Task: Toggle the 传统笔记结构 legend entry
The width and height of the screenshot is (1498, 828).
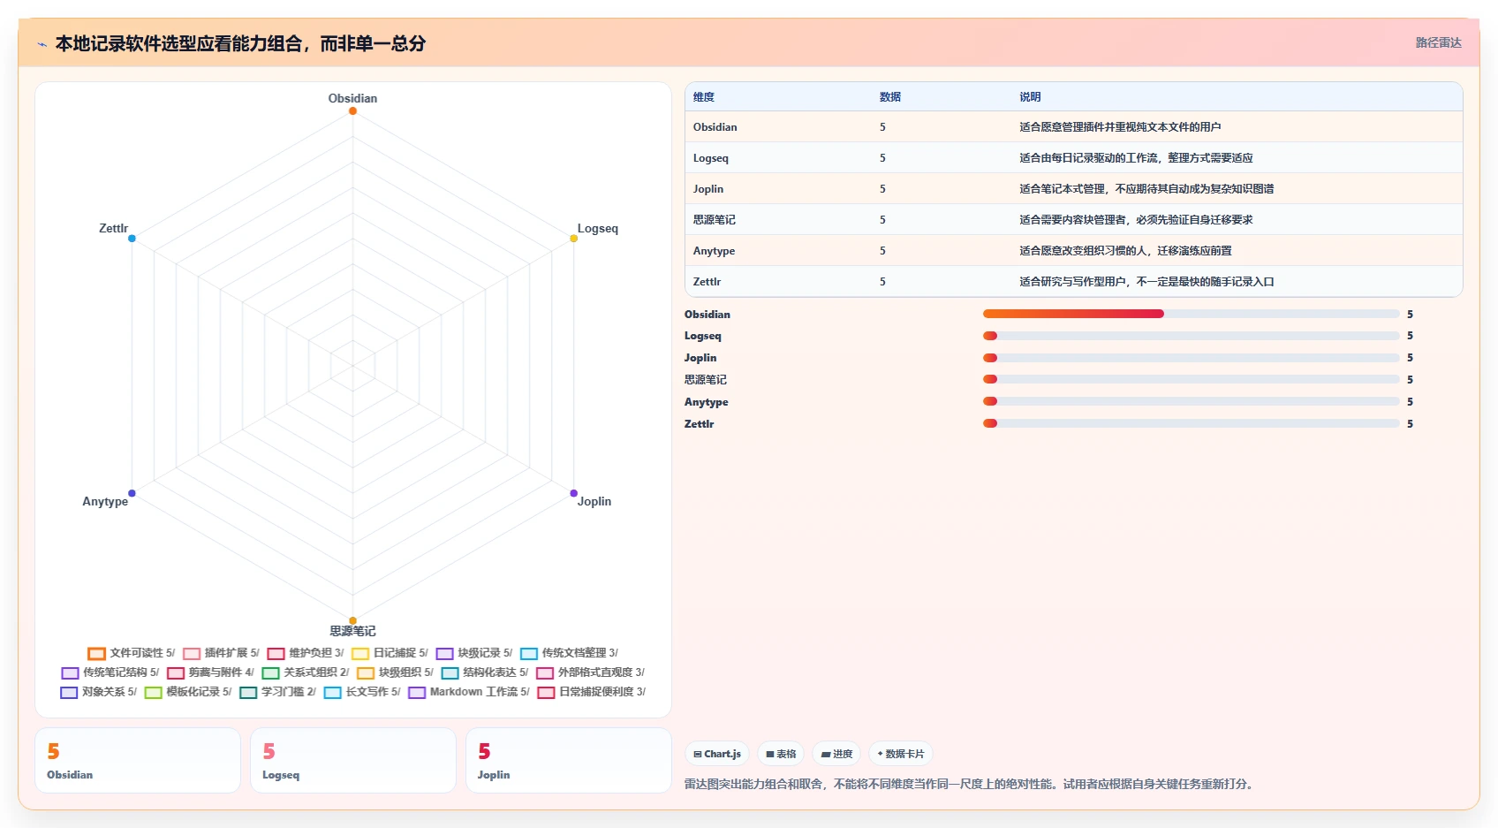Action: [110, 672]
